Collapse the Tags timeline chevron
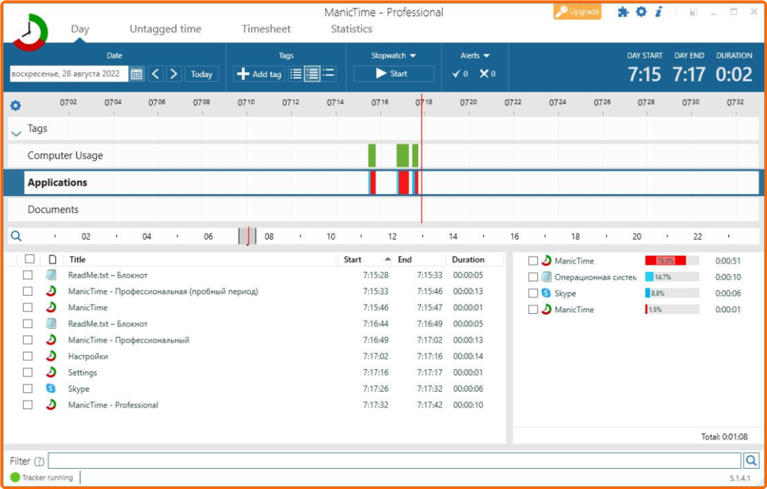The width and height of the screenshot is (767, 489). pos(16,133)
